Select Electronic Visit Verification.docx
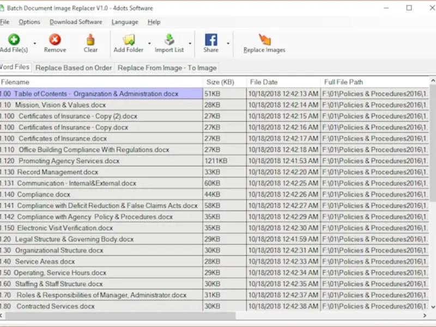The height and width of the screenshot is (327, 436). click(x=101, y=228)
